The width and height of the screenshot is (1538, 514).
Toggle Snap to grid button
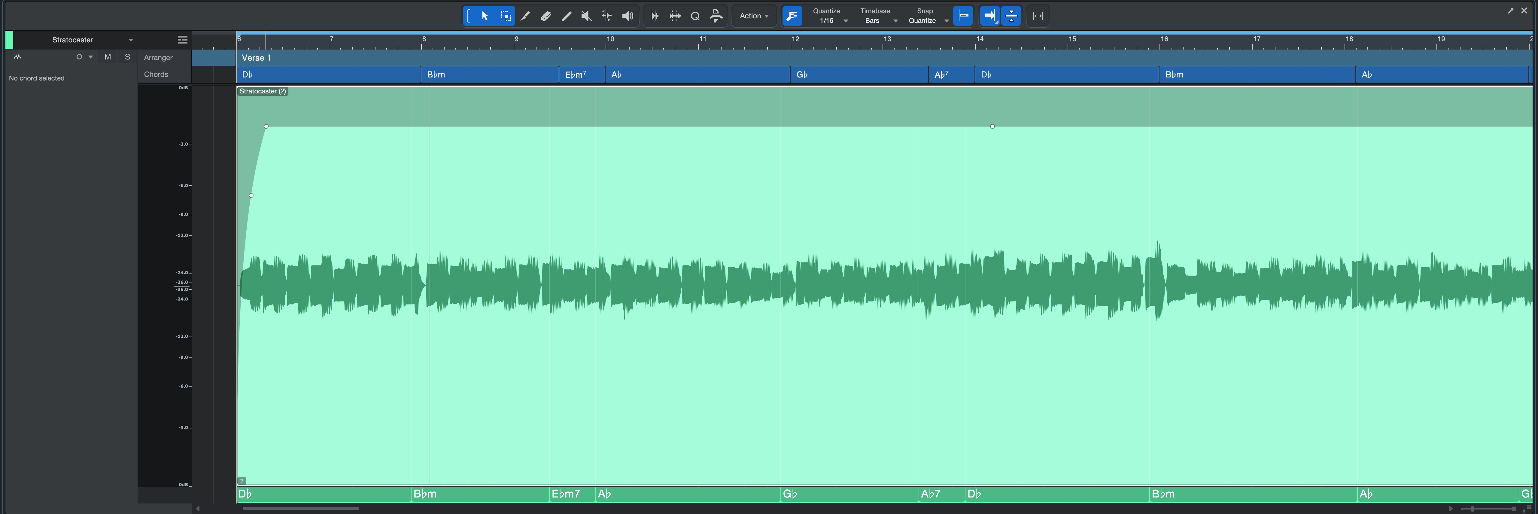tap(963, 16)
